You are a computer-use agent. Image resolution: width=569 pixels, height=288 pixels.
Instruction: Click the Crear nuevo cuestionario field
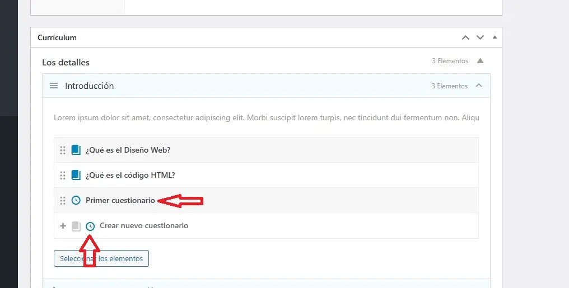(144, 226)
